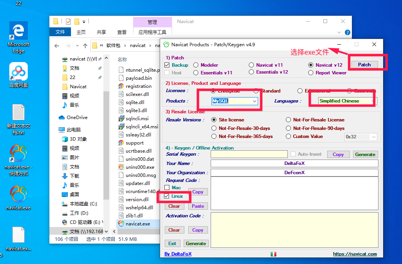Copy the serial keygen value

338,155
